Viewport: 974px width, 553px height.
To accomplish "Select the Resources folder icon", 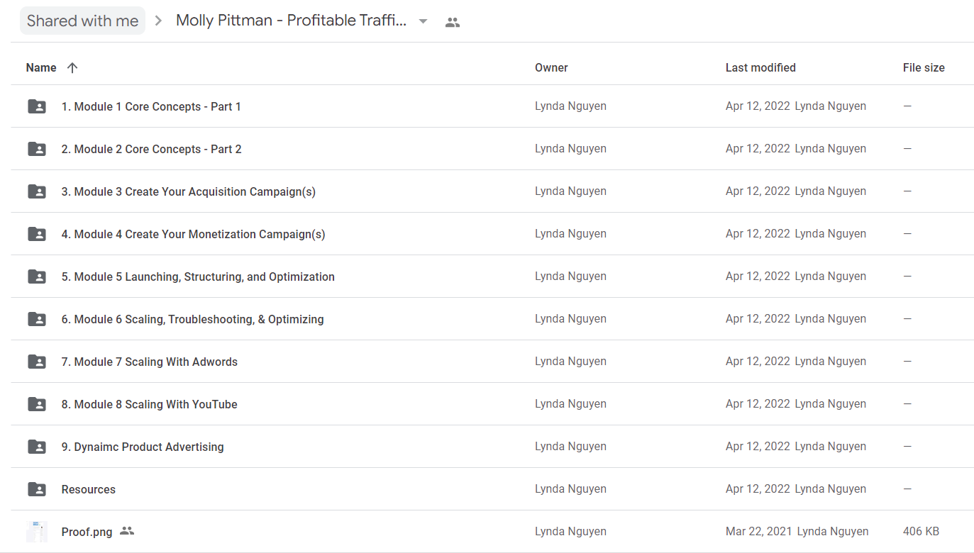I will [37, 489].
